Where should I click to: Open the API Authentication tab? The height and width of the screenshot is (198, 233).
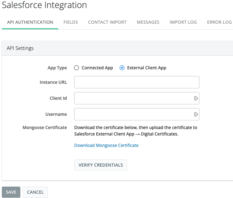pos(30,22)
